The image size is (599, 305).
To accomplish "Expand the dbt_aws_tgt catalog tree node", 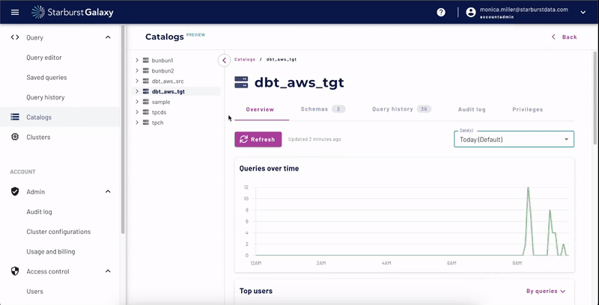I will (x=137, y=91).
